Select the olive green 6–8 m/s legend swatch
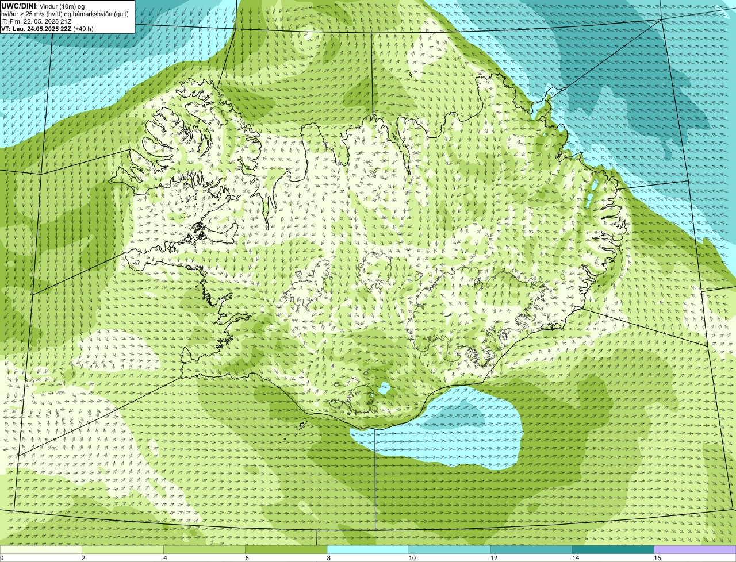This screenshot has height=562, width=736. (286, 550)
